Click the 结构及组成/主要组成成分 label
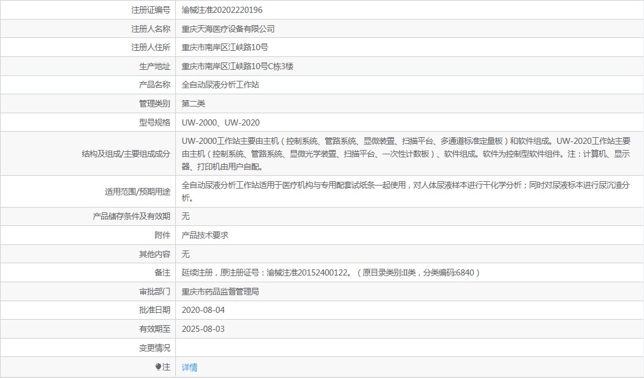The height and width of the screenshot is (379, 644). [x=126, y=154]
